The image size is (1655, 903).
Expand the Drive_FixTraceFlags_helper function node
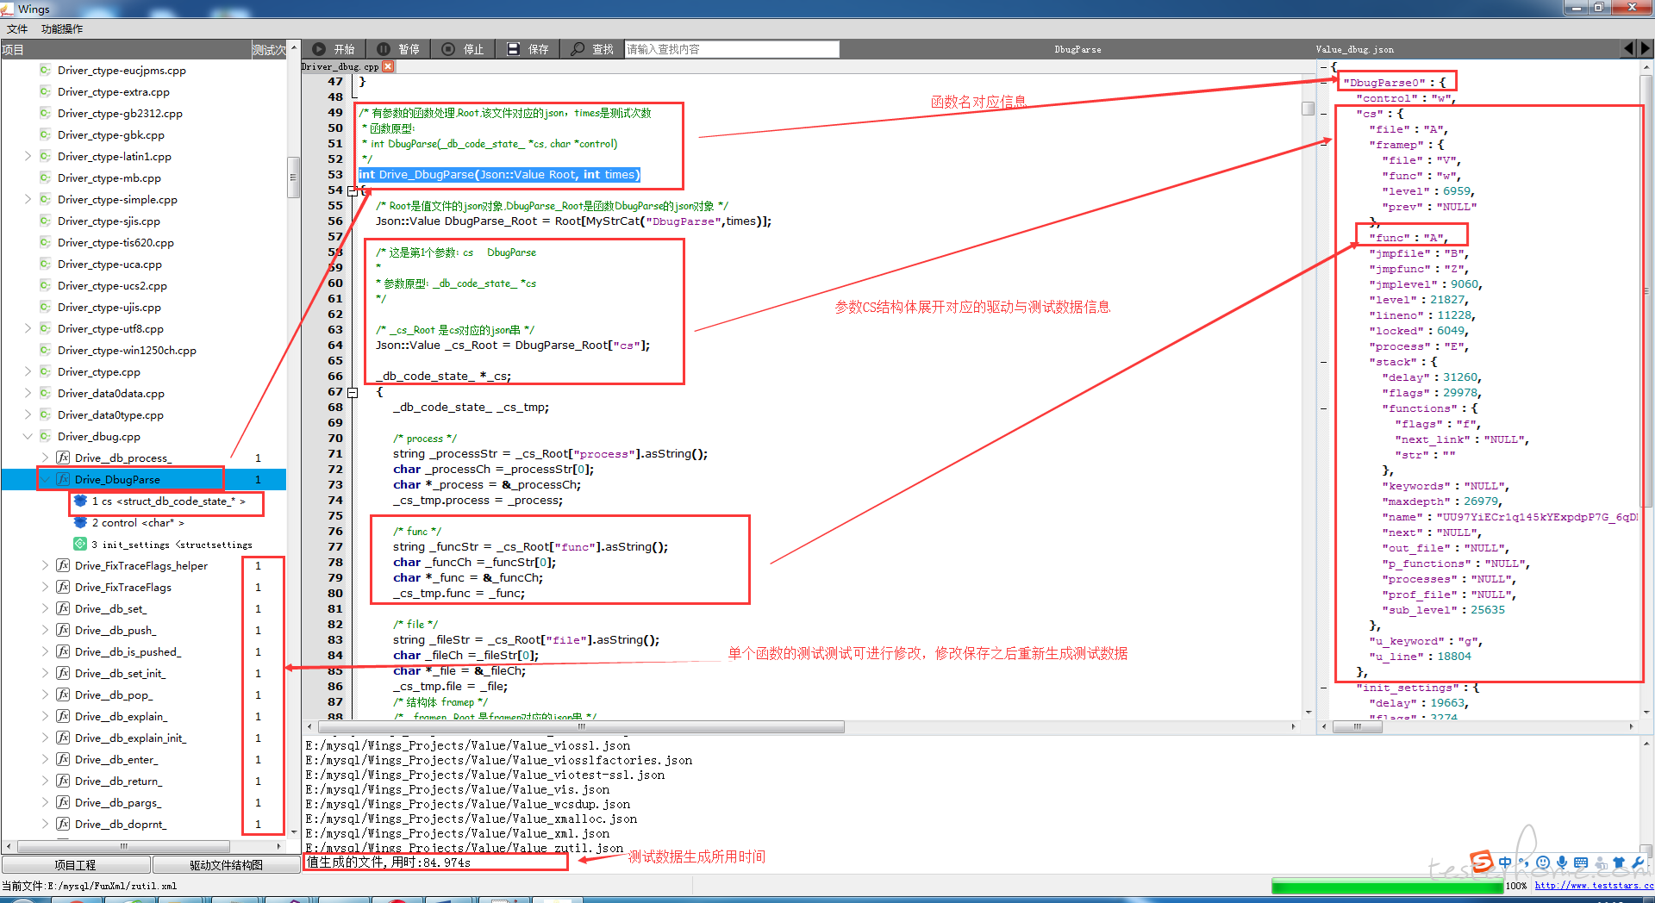(45, 565)
